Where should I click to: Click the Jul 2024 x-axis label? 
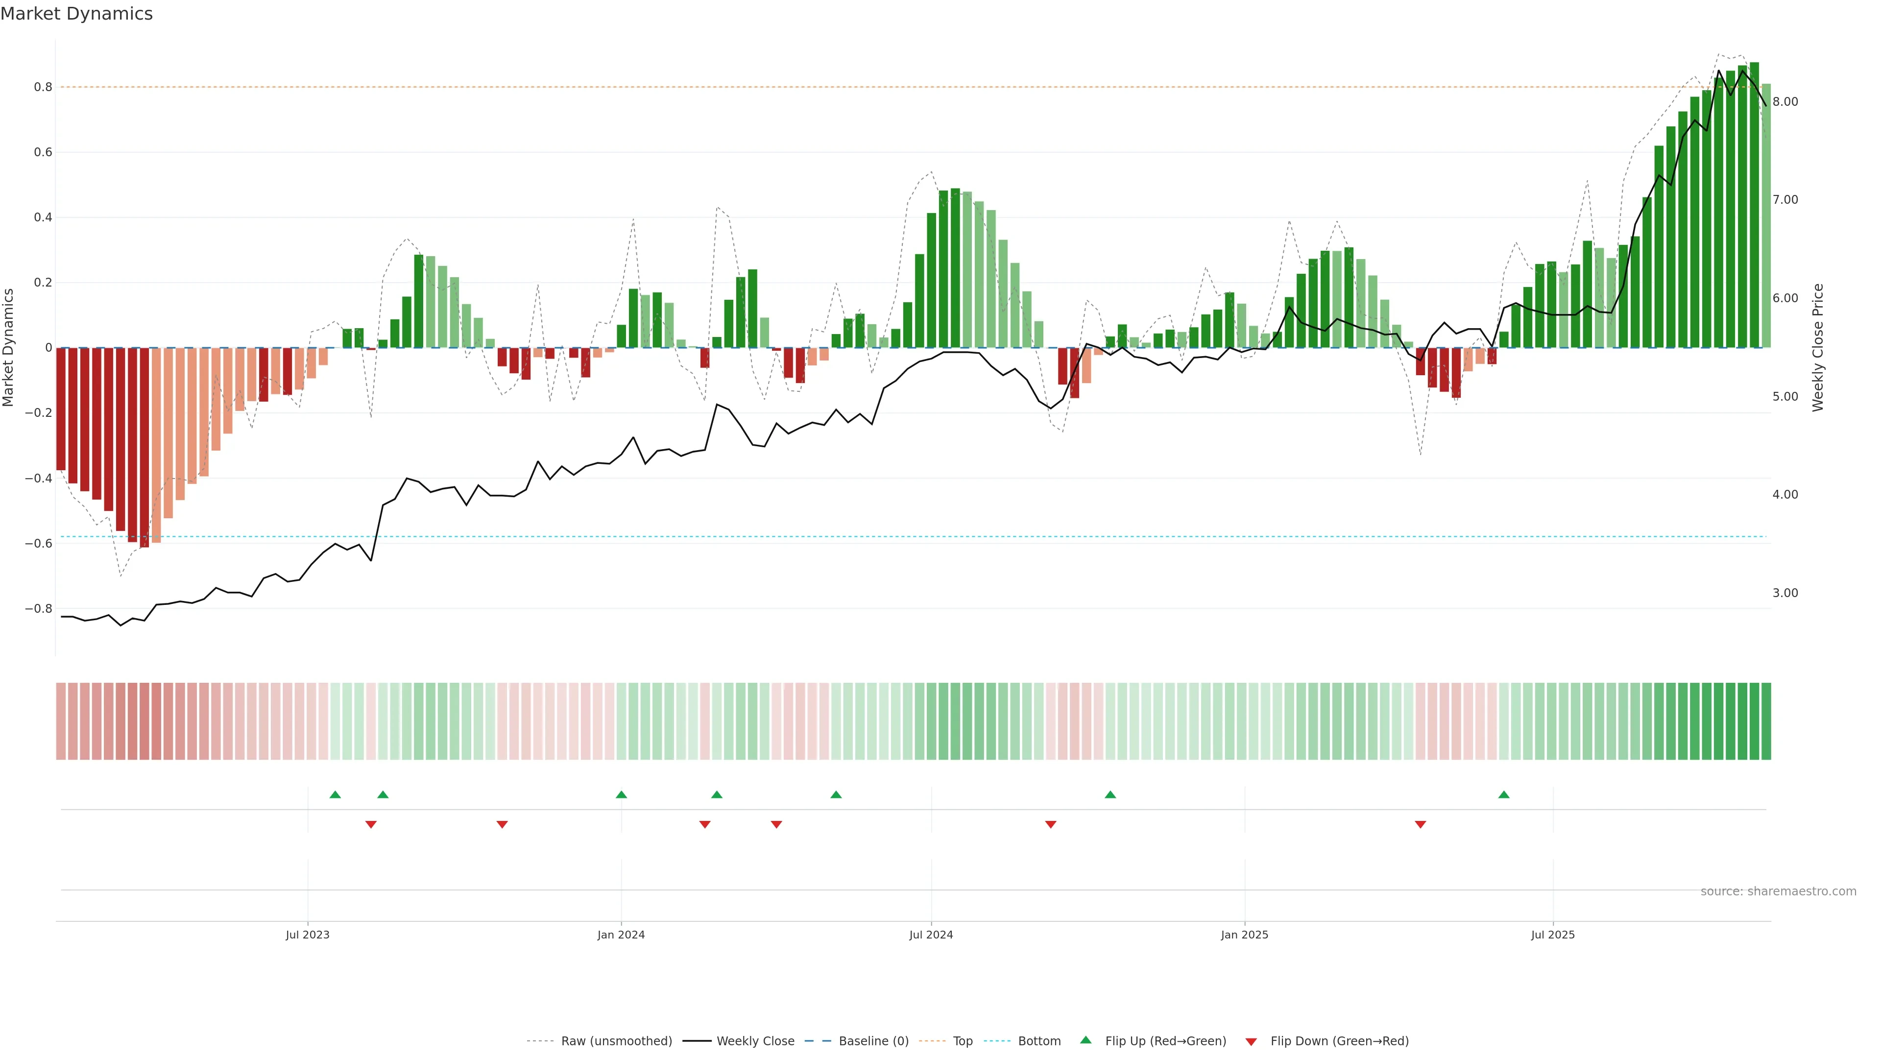[x=931, y=935]
